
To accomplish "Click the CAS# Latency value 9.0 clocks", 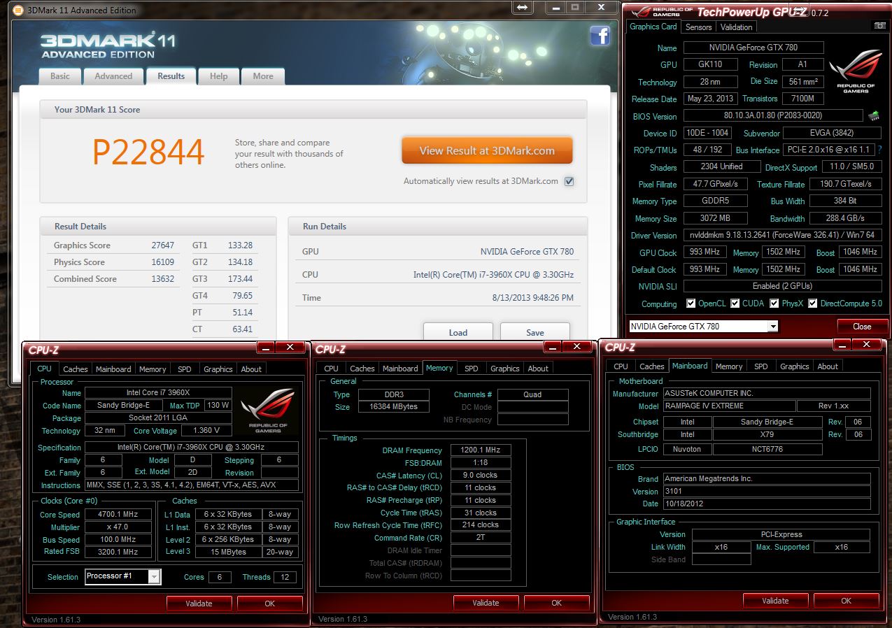I will [481, 476].
